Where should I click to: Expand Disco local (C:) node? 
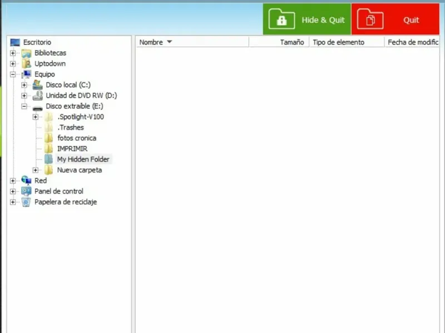click(x=24, y=85)
